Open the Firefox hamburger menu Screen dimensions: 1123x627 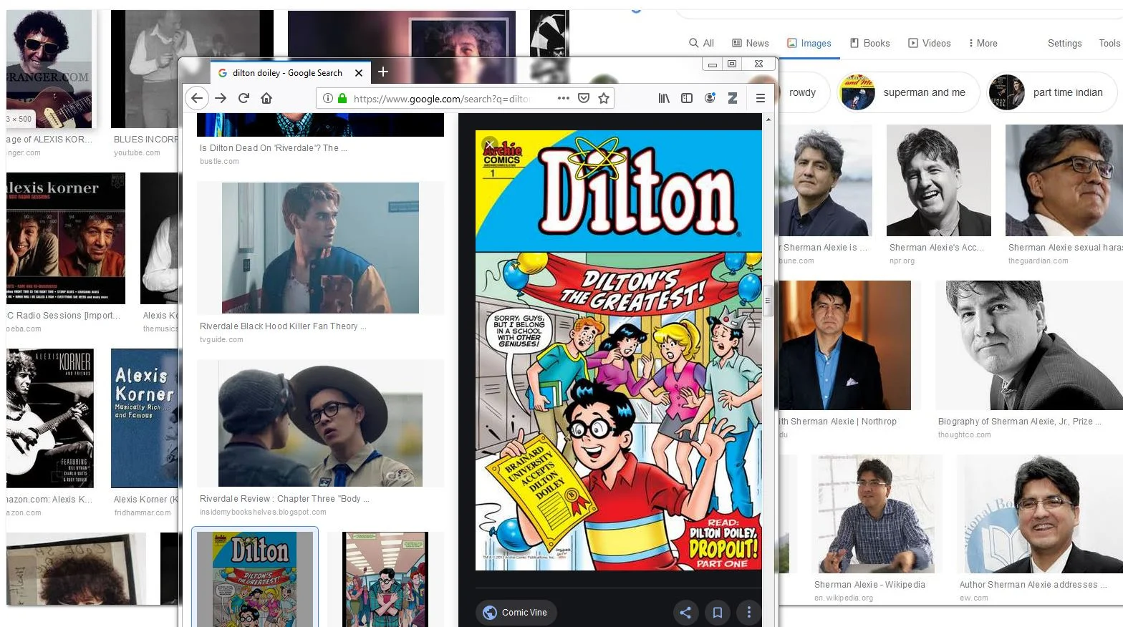pos(761,98)
